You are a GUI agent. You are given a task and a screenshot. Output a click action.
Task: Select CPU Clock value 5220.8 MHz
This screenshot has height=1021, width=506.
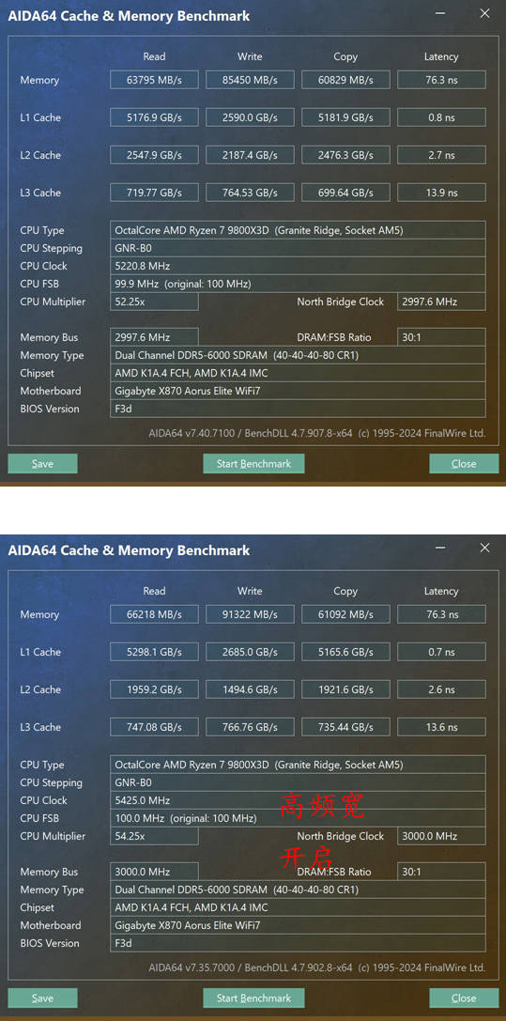click(298, 266)
